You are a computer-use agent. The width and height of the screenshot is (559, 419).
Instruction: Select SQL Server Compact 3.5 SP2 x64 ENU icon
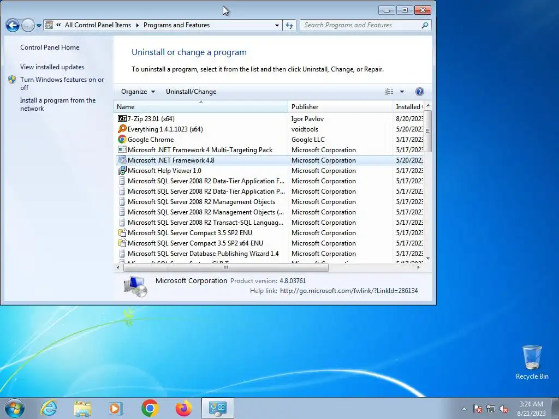[122, 243]
